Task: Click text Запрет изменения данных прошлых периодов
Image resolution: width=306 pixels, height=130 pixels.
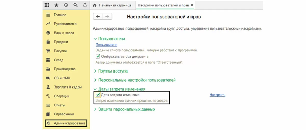Action: (x=132, y=101)
